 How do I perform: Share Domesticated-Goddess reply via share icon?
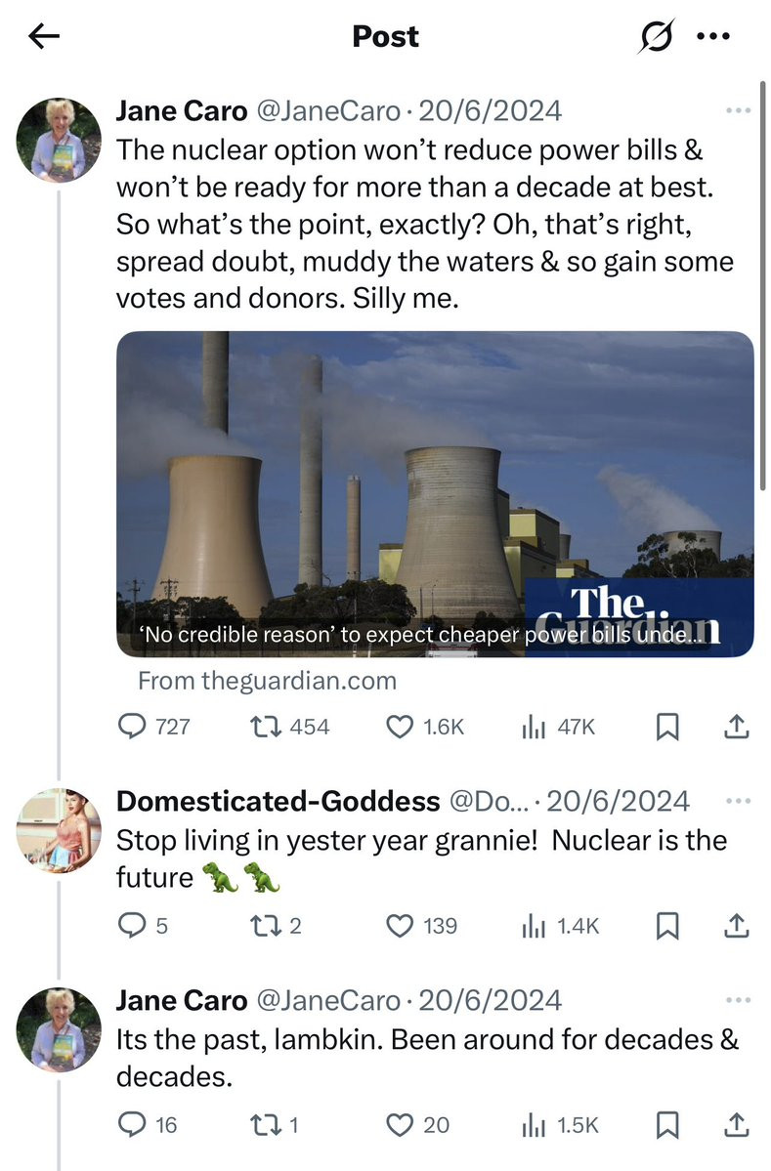(736, 926)
